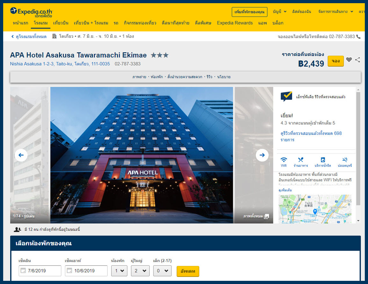The width and height of the screenshot is (368, 284).
Task: Open ลิสต์ของฉัน my lists link
Action: pos(302,11)
